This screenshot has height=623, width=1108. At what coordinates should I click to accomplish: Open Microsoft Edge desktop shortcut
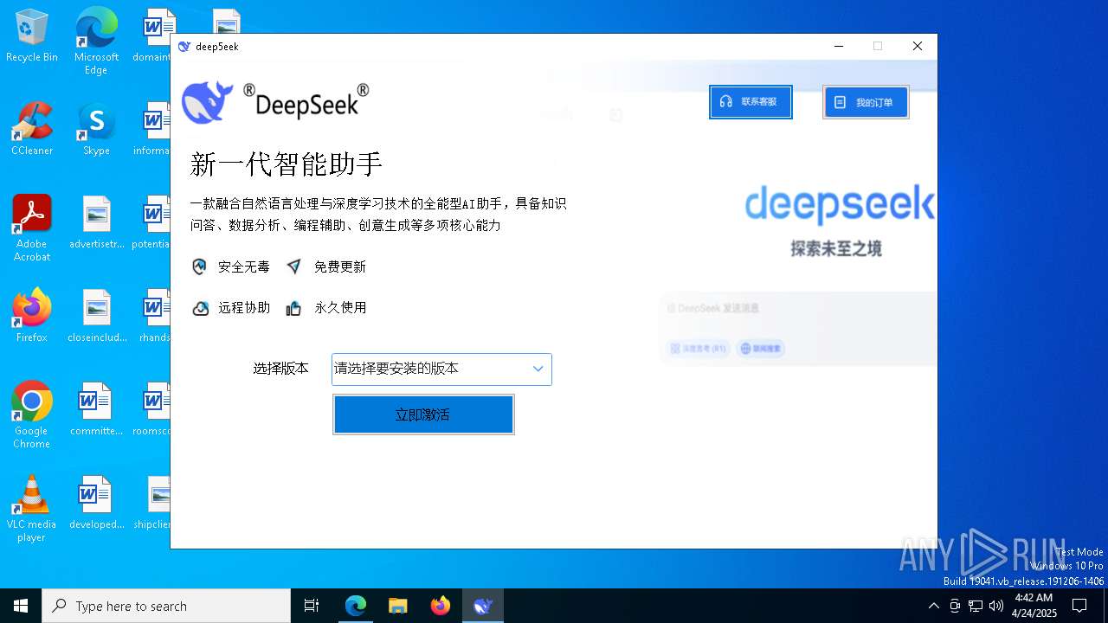[96, 42]
